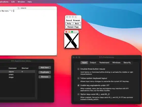The height and width of the screenshot is (107, 142).
Task: Switch to the Windows tab
Action: pos(116,63)
